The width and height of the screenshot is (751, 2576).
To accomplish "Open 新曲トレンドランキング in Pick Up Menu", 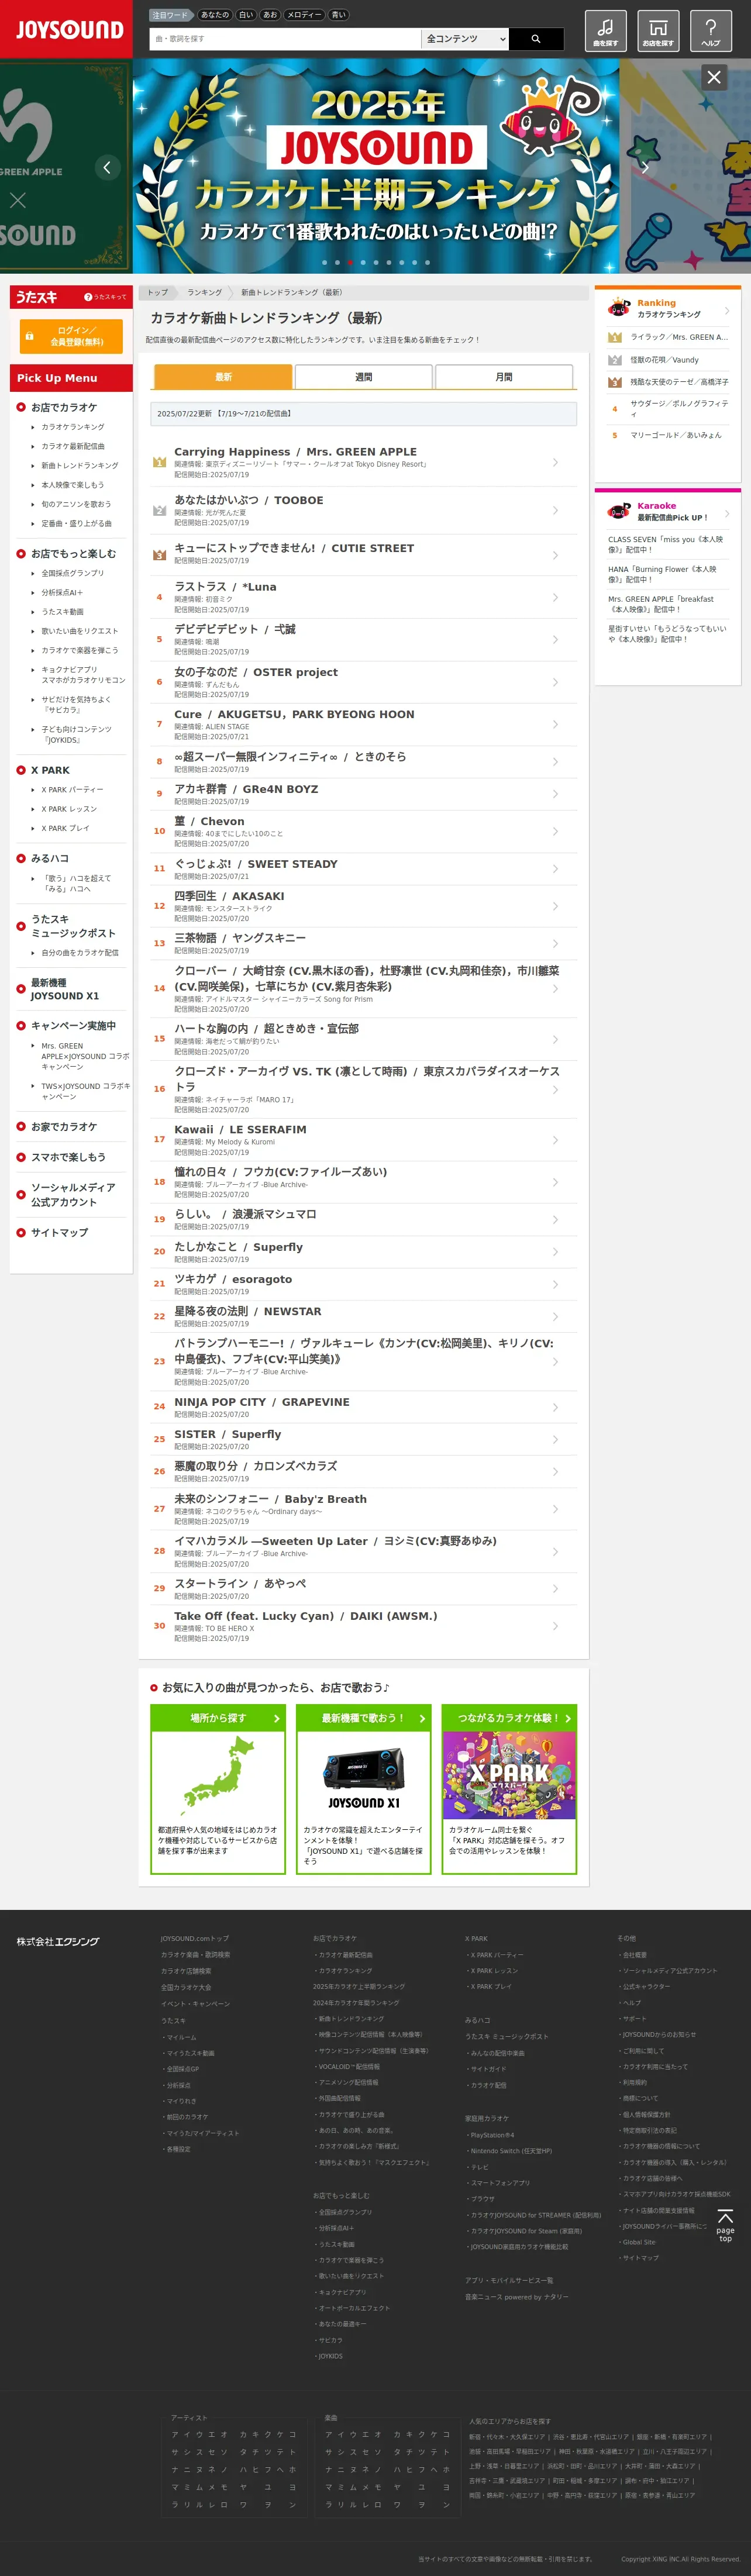I will pyautogui.click(x=79, y=465).
